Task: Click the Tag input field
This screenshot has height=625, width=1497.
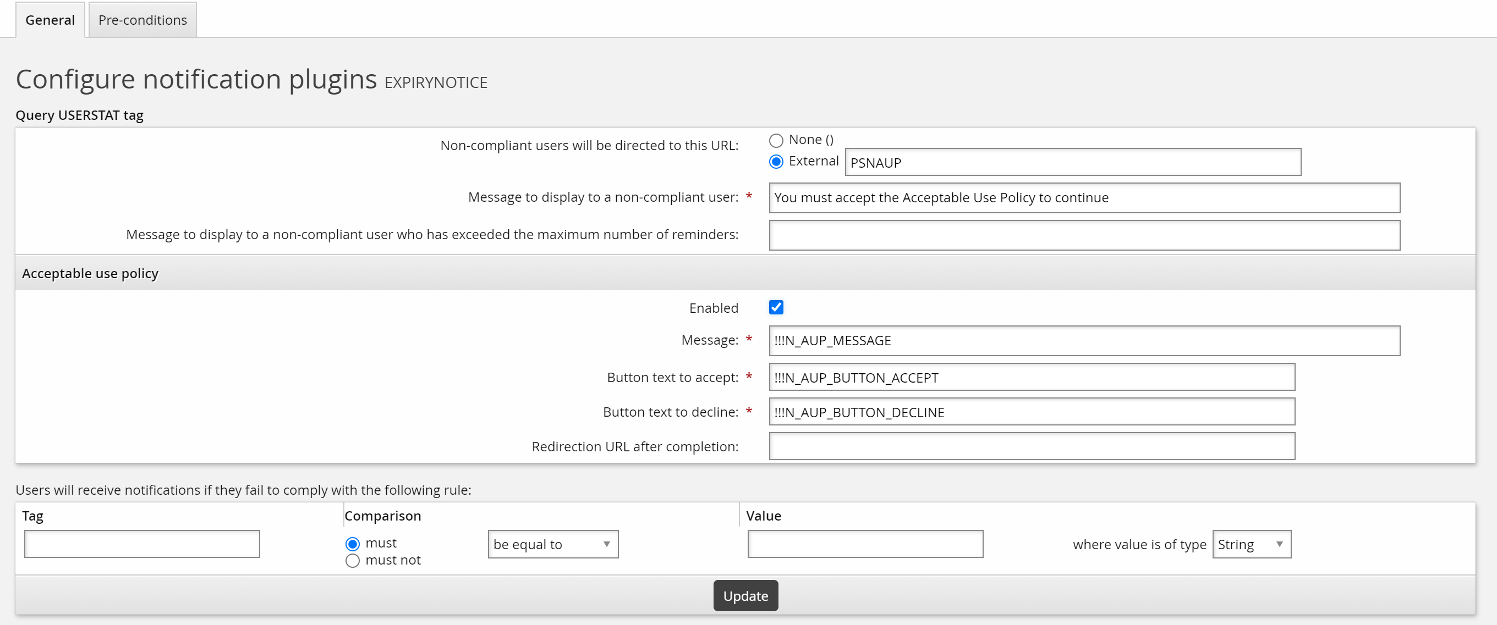Action: [x=142, y=544]
